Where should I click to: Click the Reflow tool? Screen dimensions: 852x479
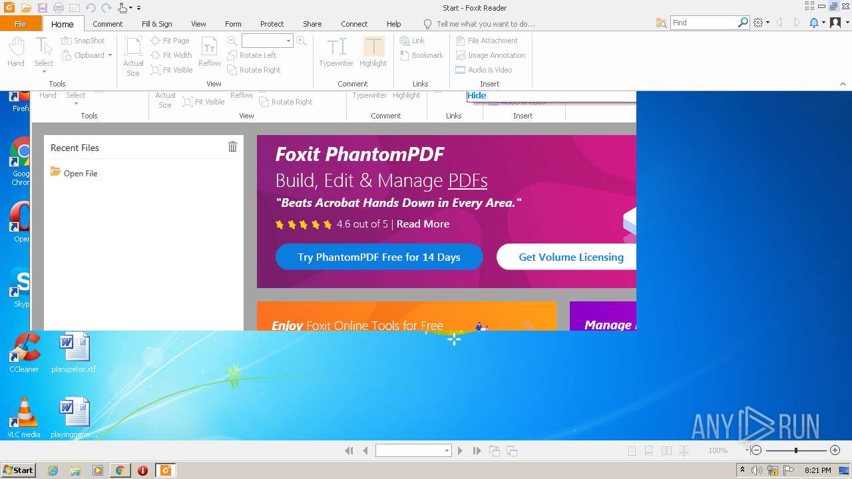[x=209, y=52]
